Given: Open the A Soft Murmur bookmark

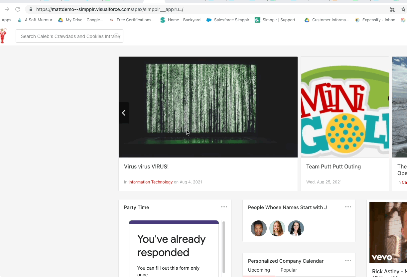Looking at the screenshot, I should click(x=35, y=20).
